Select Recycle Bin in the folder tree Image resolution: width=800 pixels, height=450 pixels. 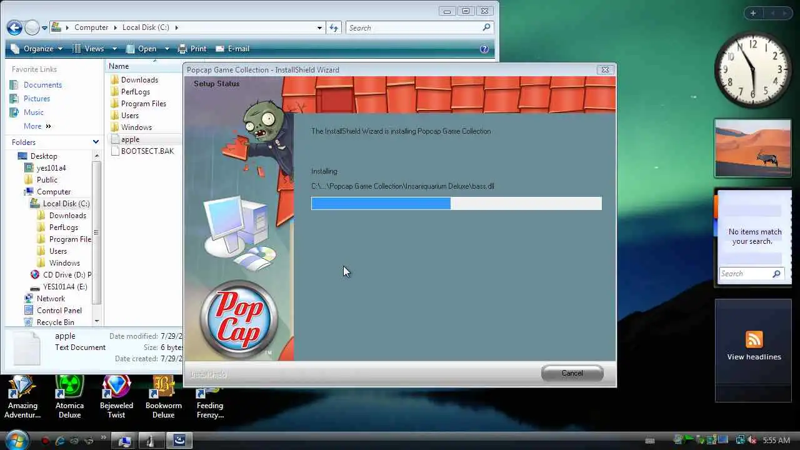pos(49,322)
